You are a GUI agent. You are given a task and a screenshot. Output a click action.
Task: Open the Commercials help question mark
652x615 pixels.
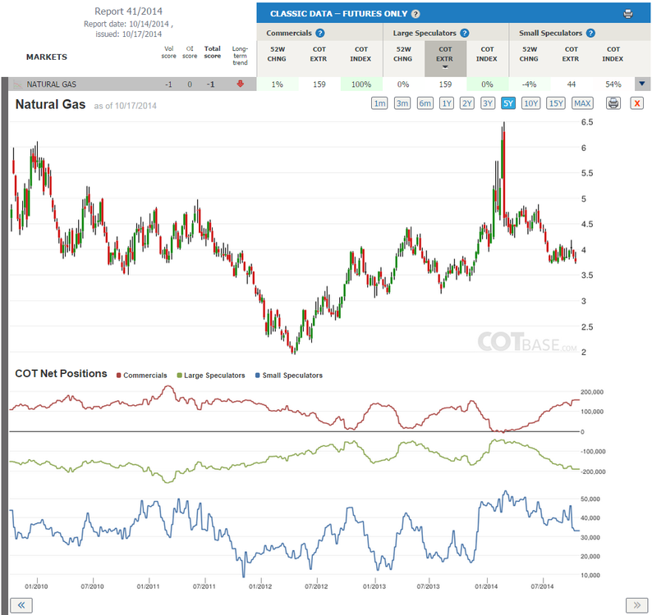coord(319,34)
